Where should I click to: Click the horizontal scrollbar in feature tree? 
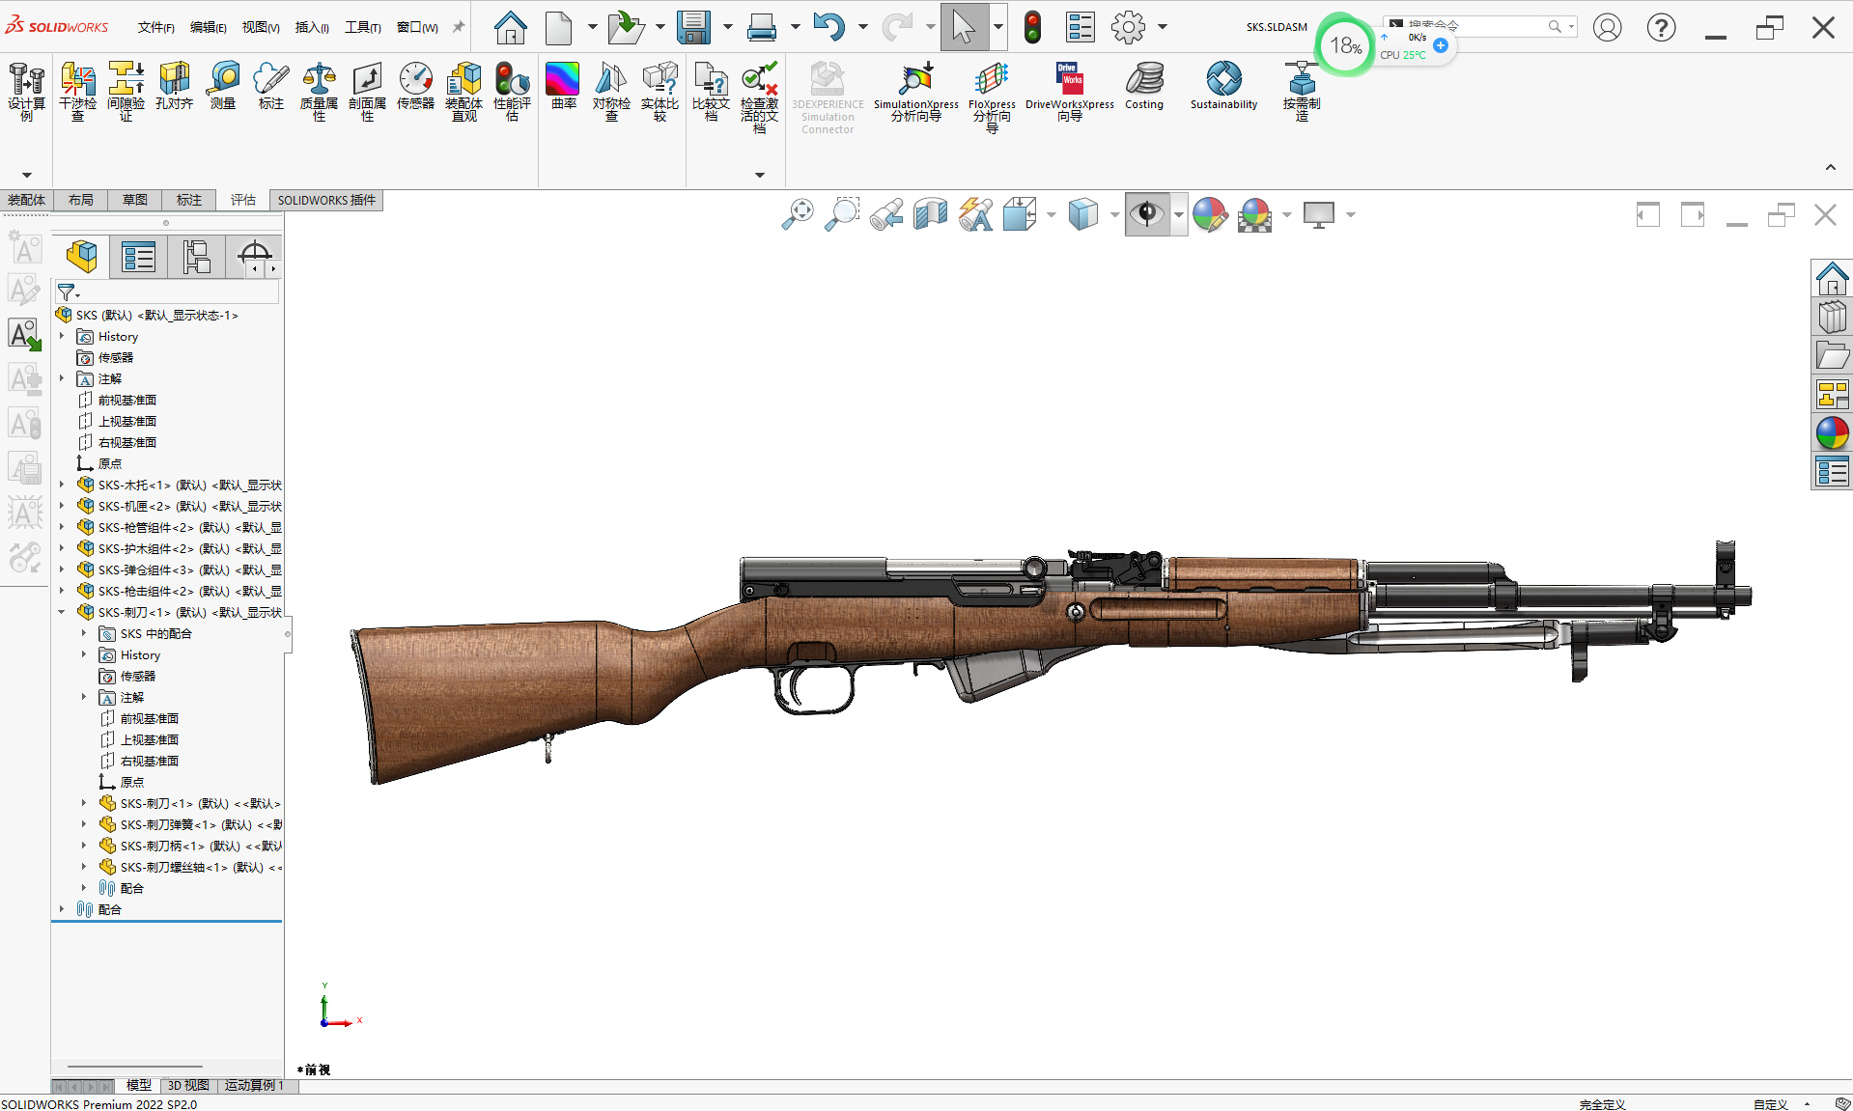tap(135, 1067)
